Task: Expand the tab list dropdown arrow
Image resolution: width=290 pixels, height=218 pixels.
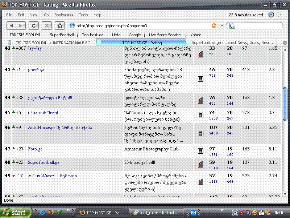Action: click(285, 43)
